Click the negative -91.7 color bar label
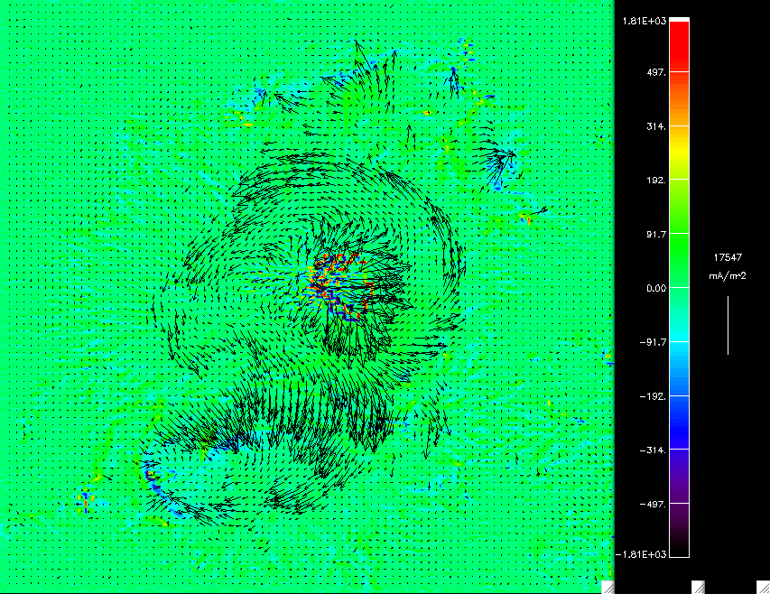The image size is (770, 594). tap(654, 342)
